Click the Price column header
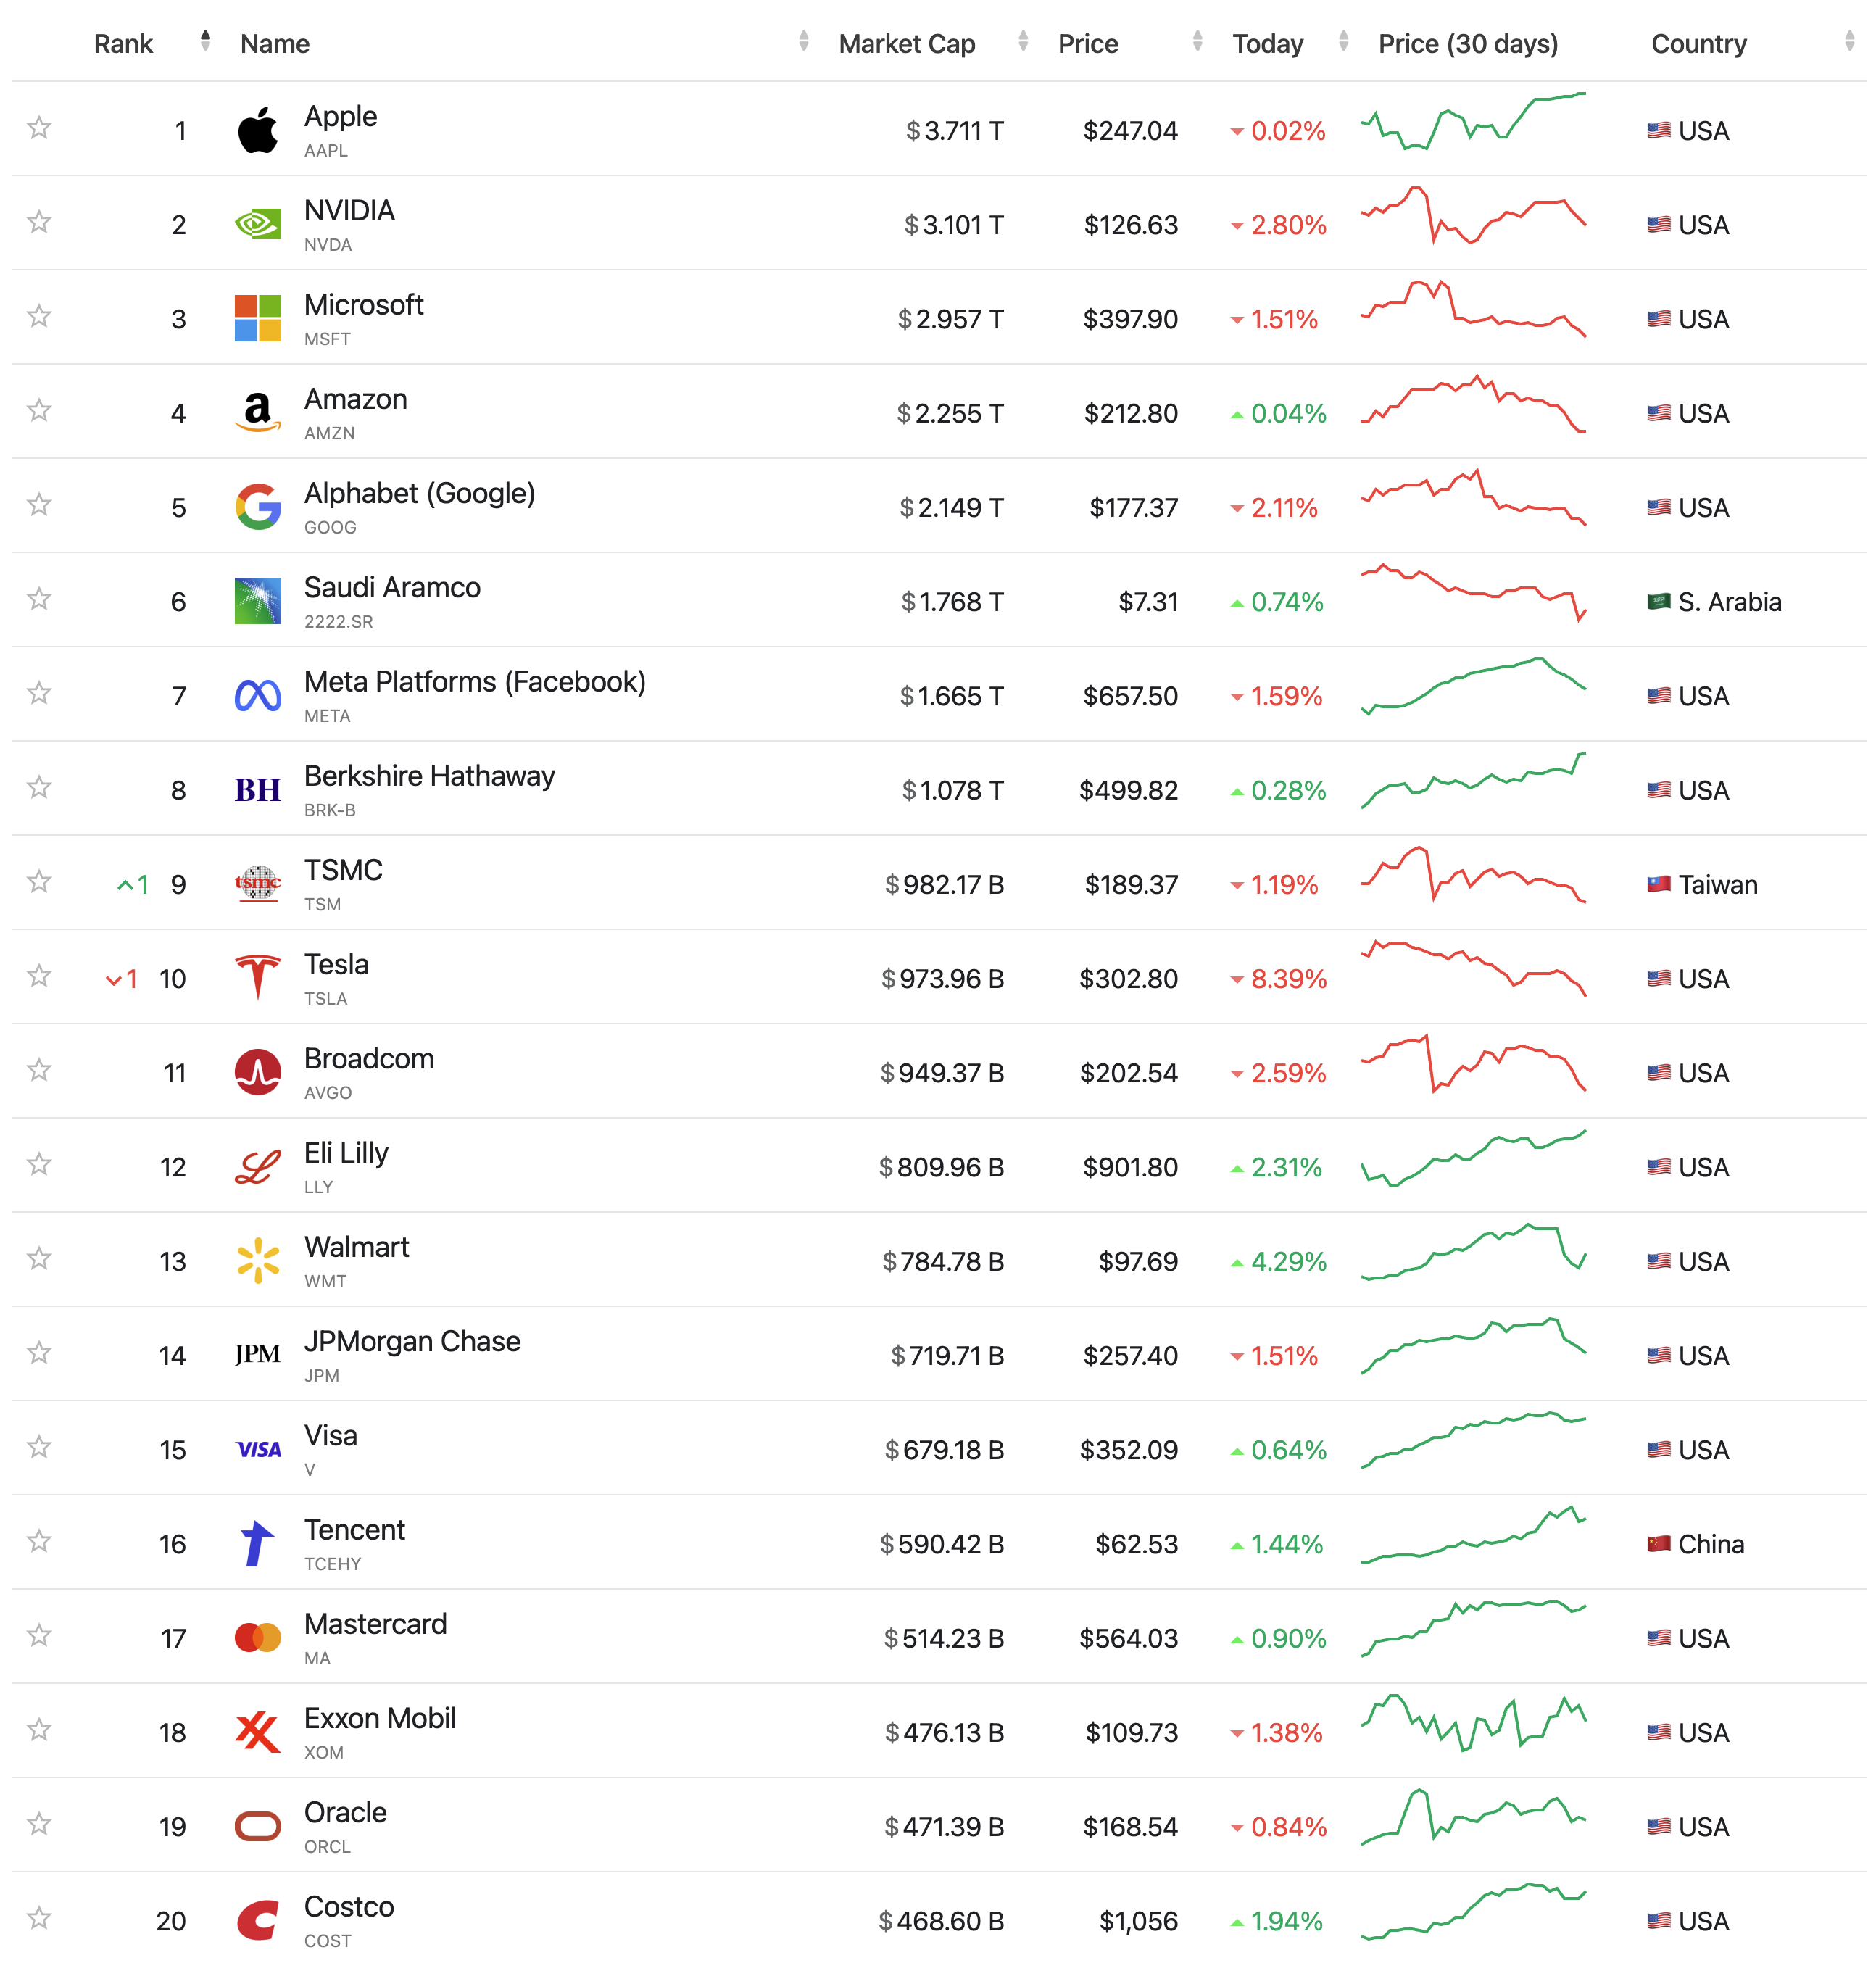 coord(1088,44)
